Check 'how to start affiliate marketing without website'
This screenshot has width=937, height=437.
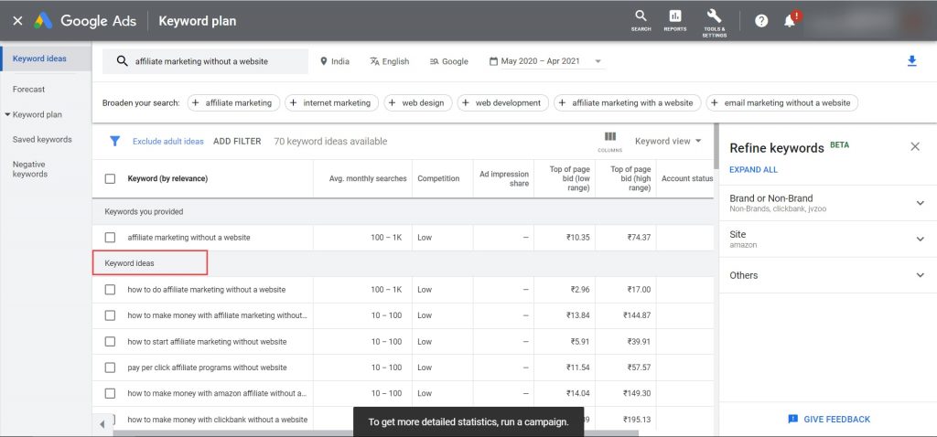coord(110,342)
